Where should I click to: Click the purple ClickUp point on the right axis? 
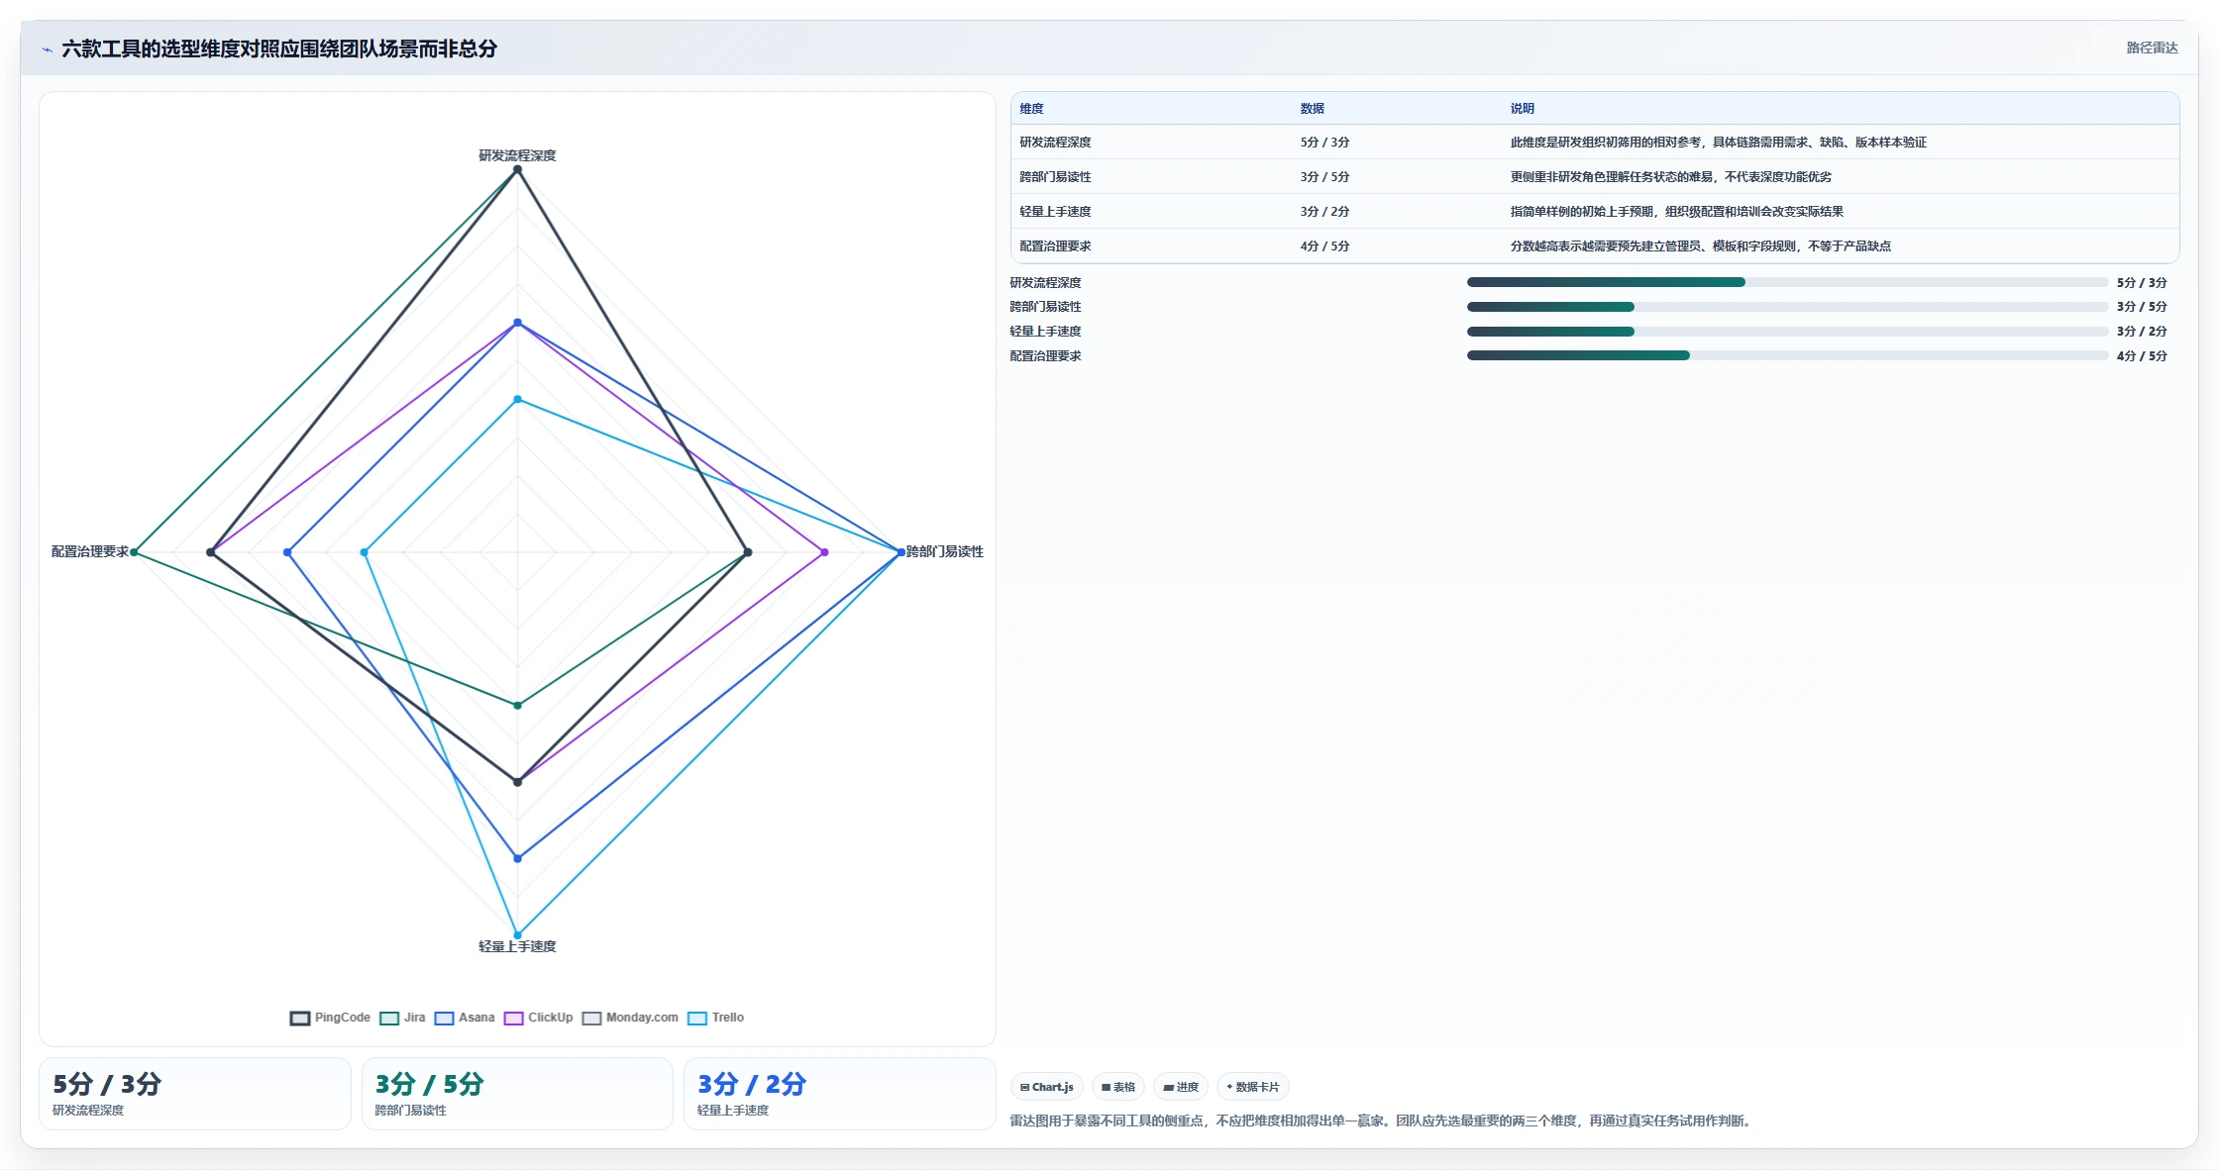[x=824, y=552]
